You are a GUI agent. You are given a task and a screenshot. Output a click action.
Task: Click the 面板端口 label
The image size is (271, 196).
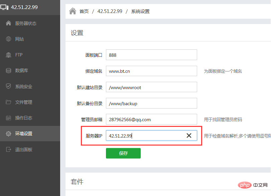(94, 55)
